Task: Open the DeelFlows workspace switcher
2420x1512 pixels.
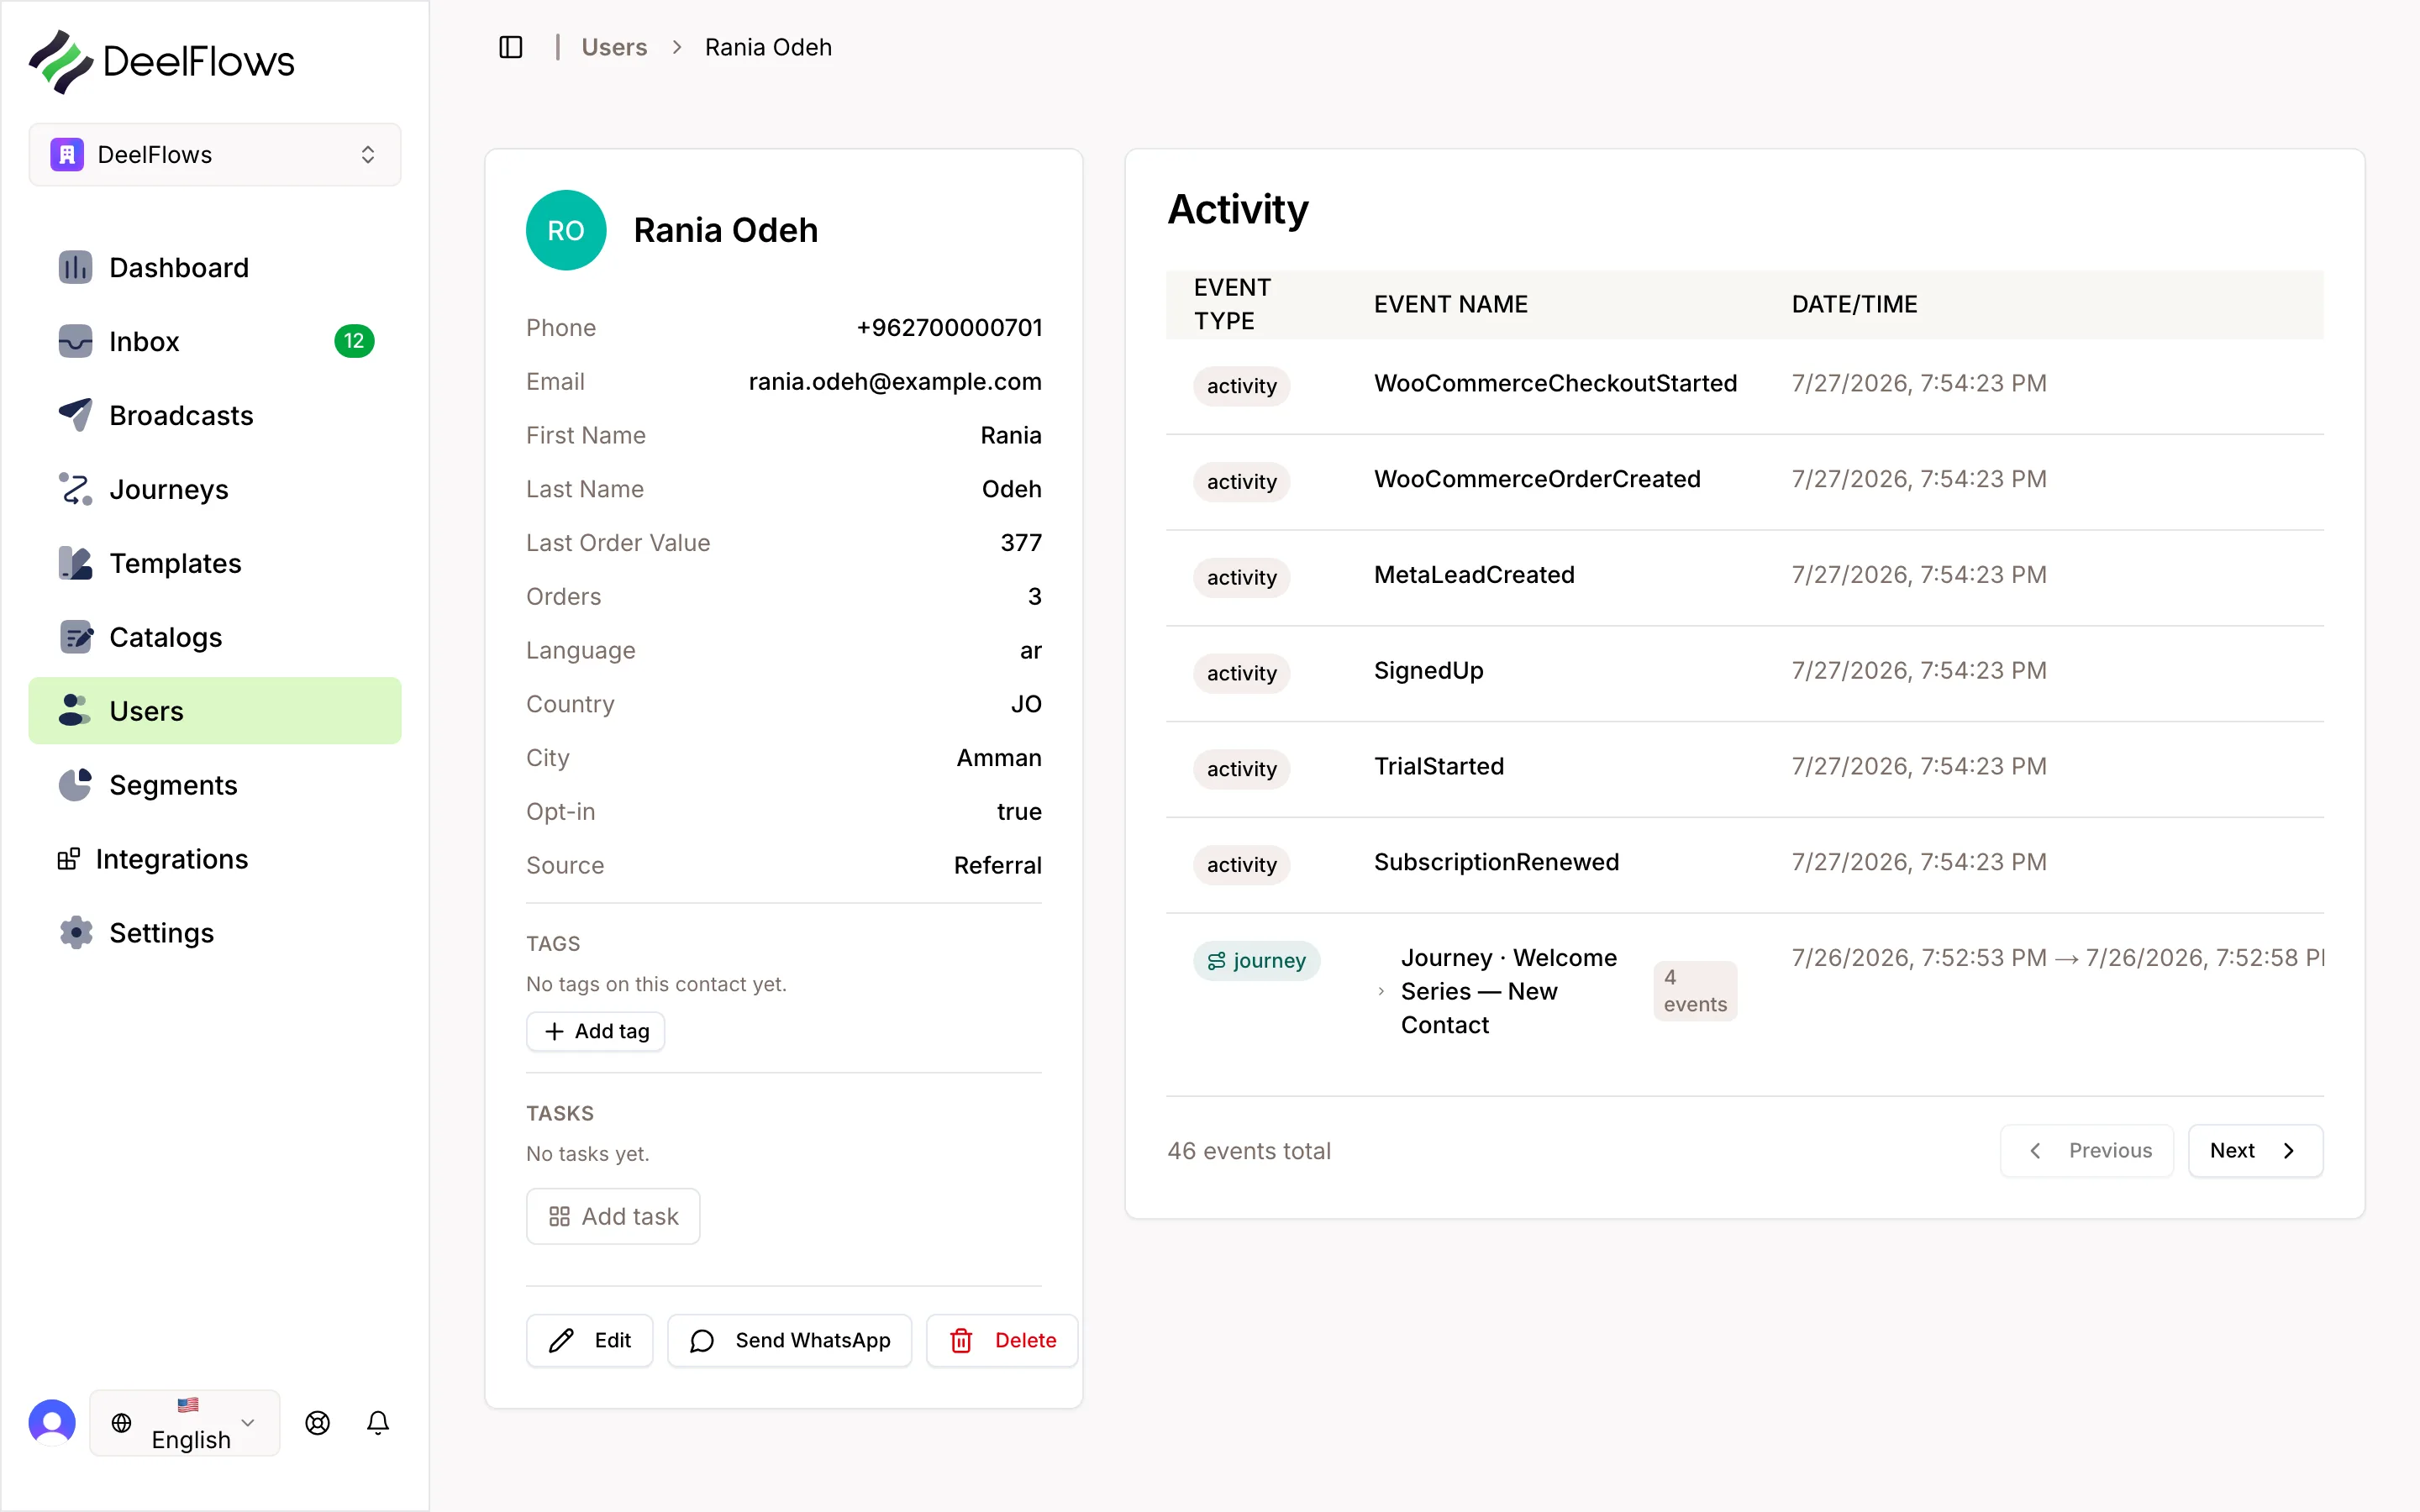Action: point(215,155)
